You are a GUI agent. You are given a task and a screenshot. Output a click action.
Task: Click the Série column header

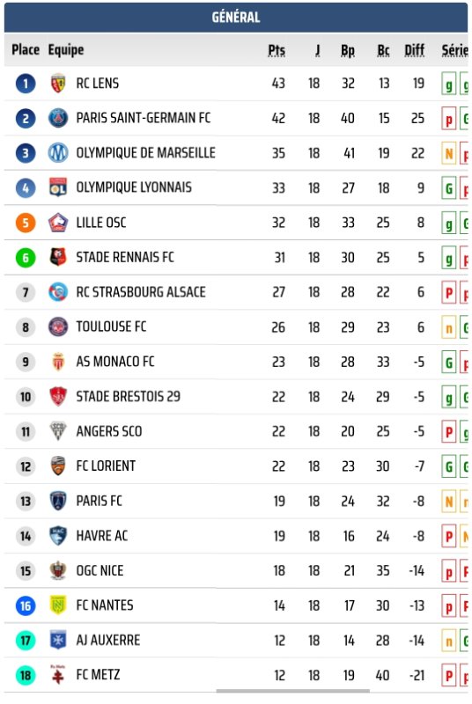click(x=454, y=50)
